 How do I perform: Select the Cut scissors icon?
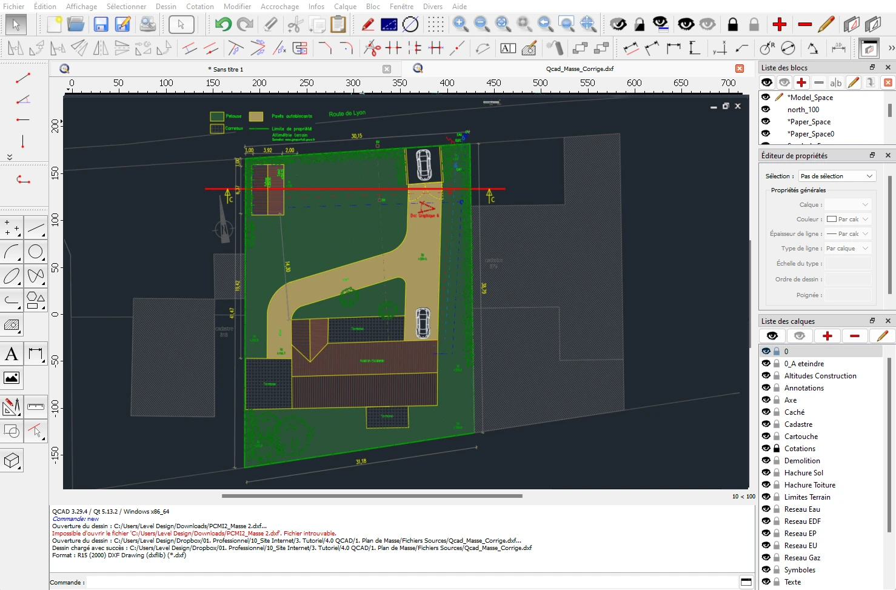tap(295, 24)
